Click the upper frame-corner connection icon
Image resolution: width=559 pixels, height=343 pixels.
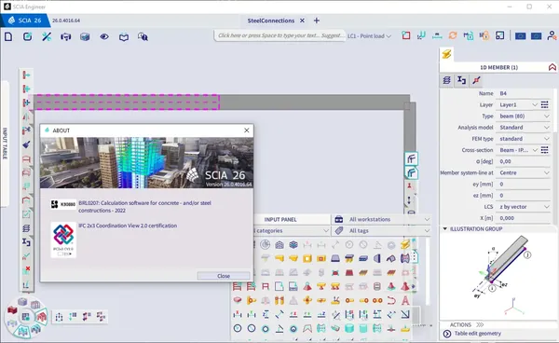coord(411,158)
